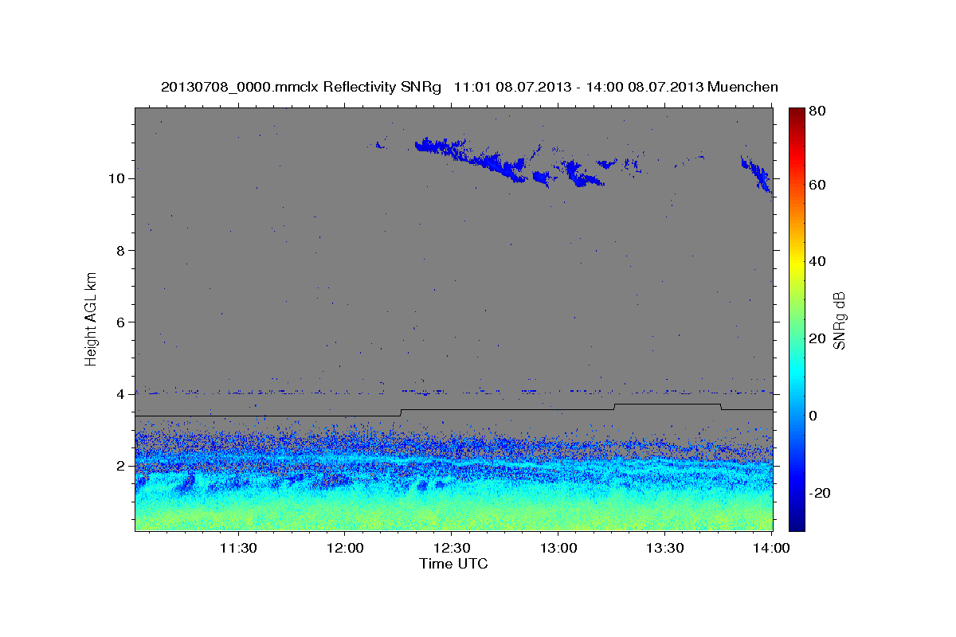
Task: Click the colorbar value 40
Action: click(x=818, y=261)
